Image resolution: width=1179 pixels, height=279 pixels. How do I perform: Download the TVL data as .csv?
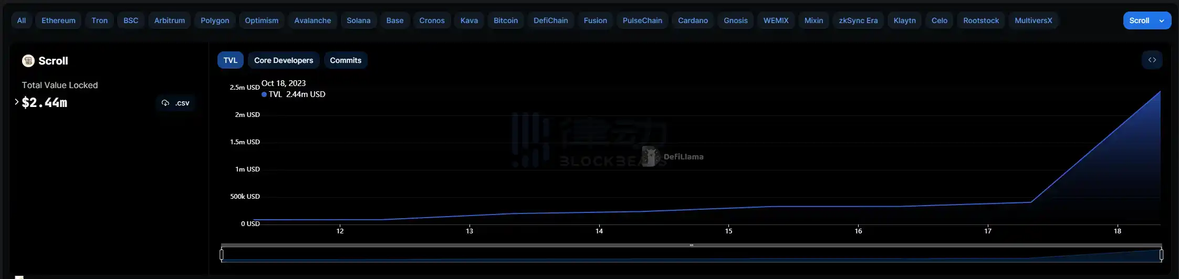coord(176,103)
